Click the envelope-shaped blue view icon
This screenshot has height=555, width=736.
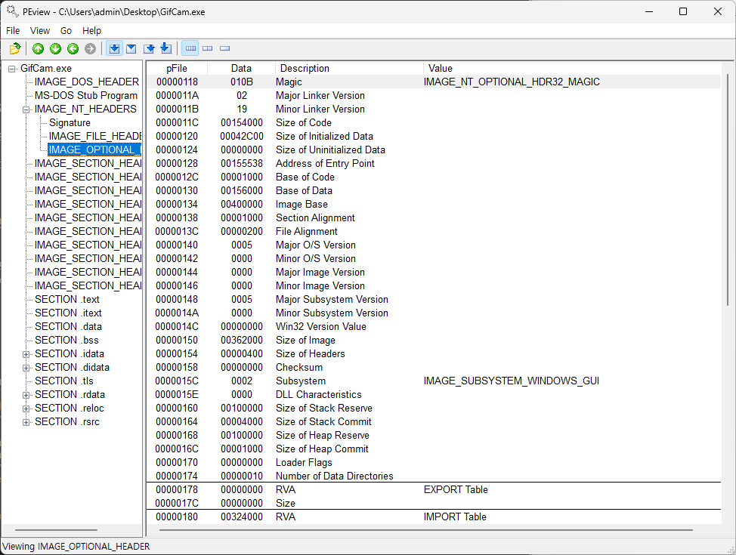pyautogui.click(x=131, y=49)
